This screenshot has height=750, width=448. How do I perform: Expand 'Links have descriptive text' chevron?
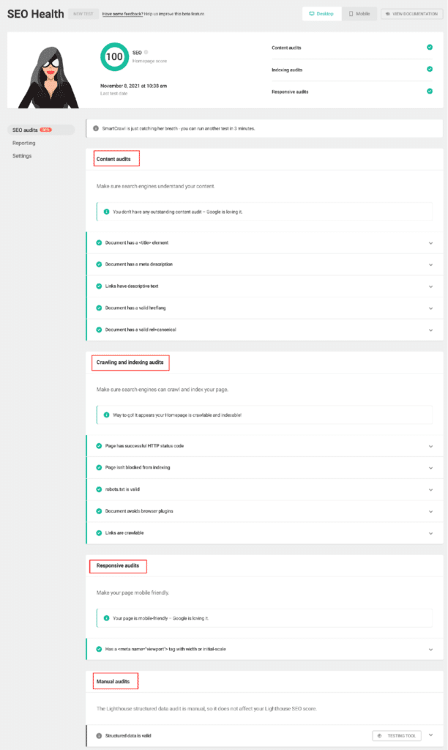point(430,287)
